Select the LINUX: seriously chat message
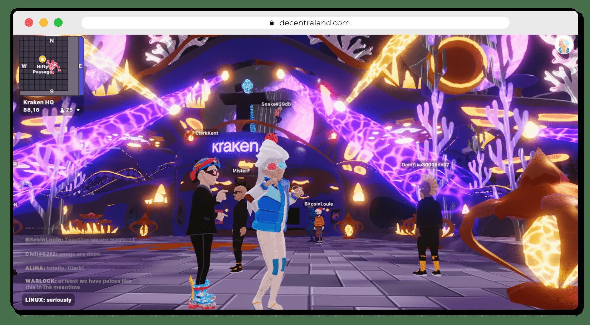Viewport: 590px width, 325px height. tap(48, 300)
